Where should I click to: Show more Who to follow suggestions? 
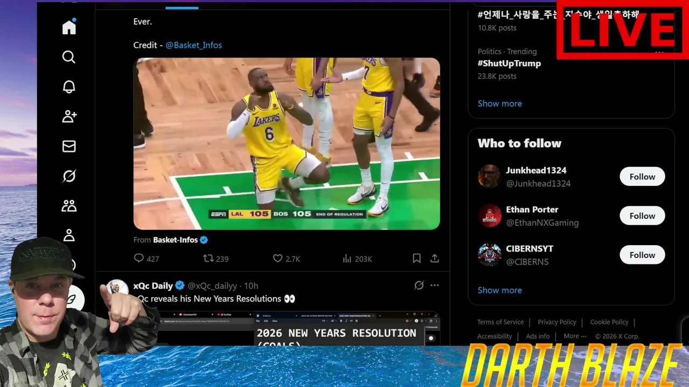pos(500,290)
